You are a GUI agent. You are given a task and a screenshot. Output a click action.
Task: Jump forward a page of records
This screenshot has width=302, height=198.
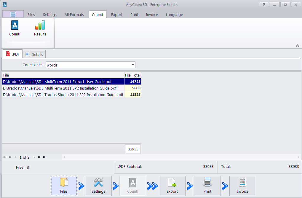coord(39,157)
